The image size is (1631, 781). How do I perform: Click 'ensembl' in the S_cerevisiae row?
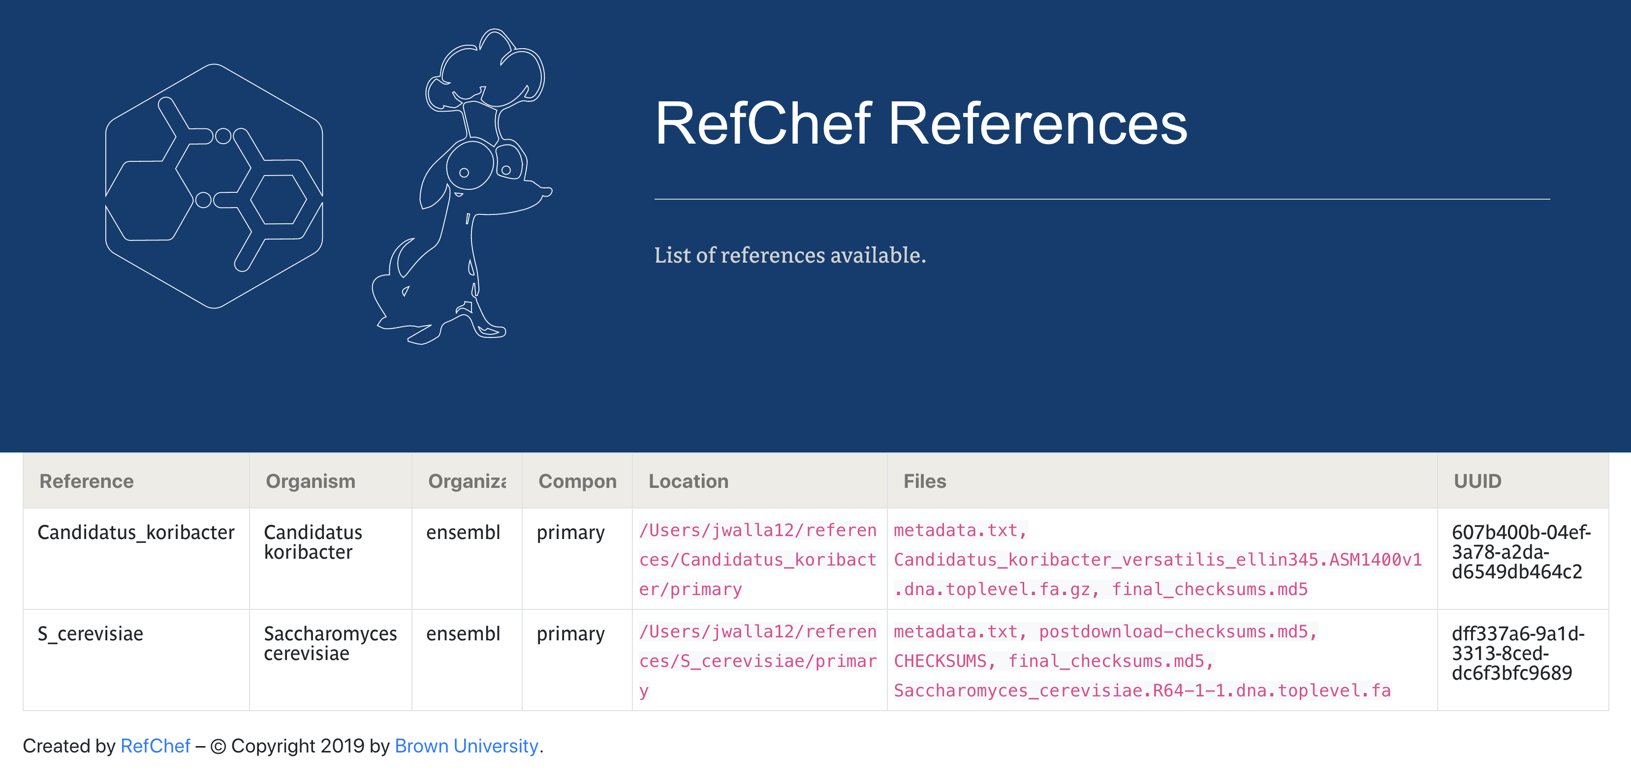pyautogui.click(x=463, y=633)
